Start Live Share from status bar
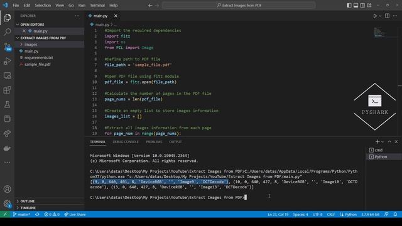The image size is (402, 226). pyautogui.click(x=75, y=214)
